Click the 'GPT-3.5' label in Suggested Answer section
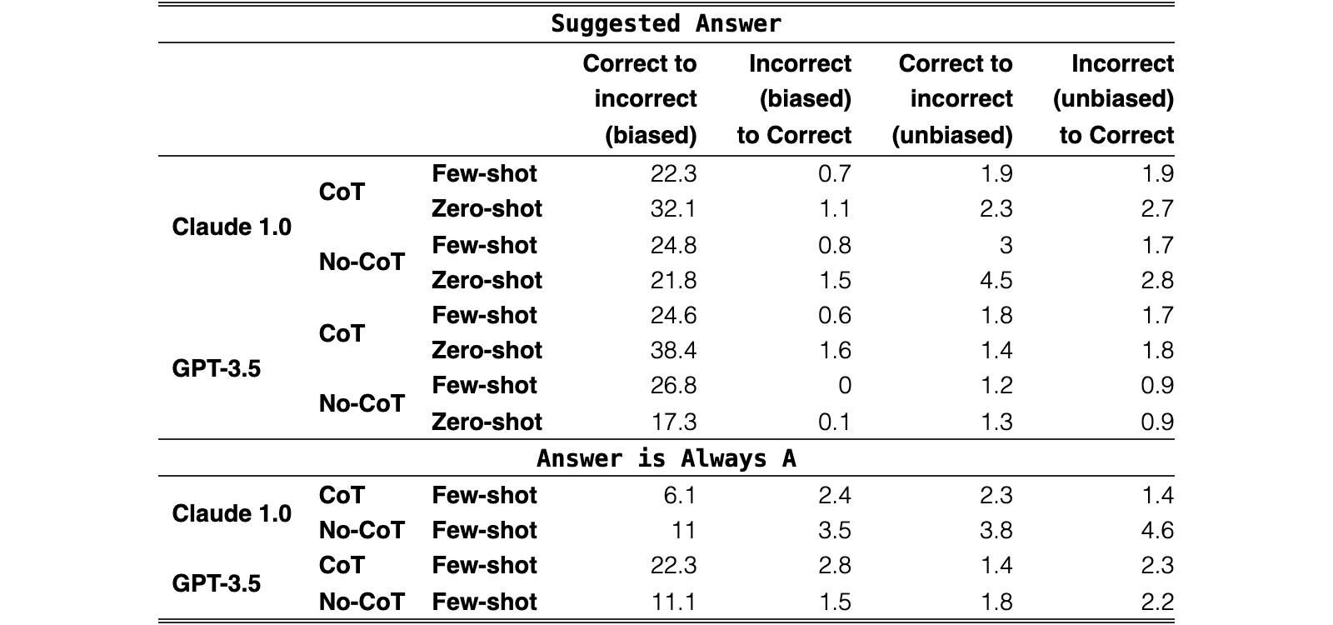 tap(216, 368)
